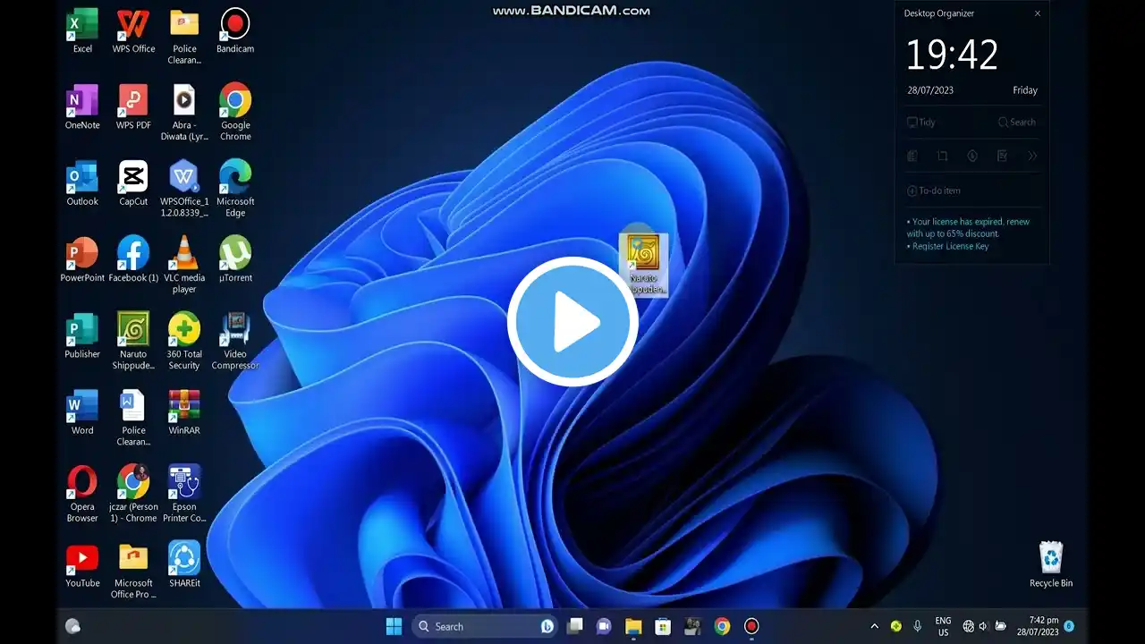This screenshot has height=644, width=1145.
Task: Select the 360 Total Security shortcut
Action: [x=184, y=341]
